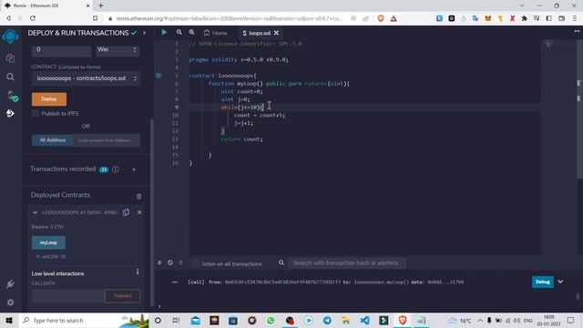The height and width of the screenshot is (328, 583).
Task: Clear the terminal console icon
Action: (x=170, y=262)
